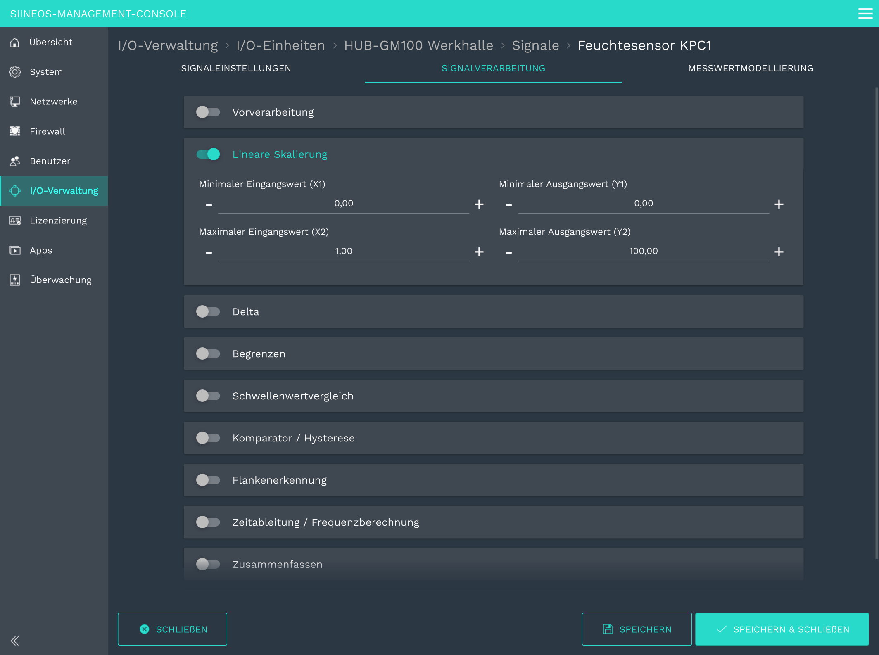
Task: Open Firewall in the sidebar
Action: 54,131
